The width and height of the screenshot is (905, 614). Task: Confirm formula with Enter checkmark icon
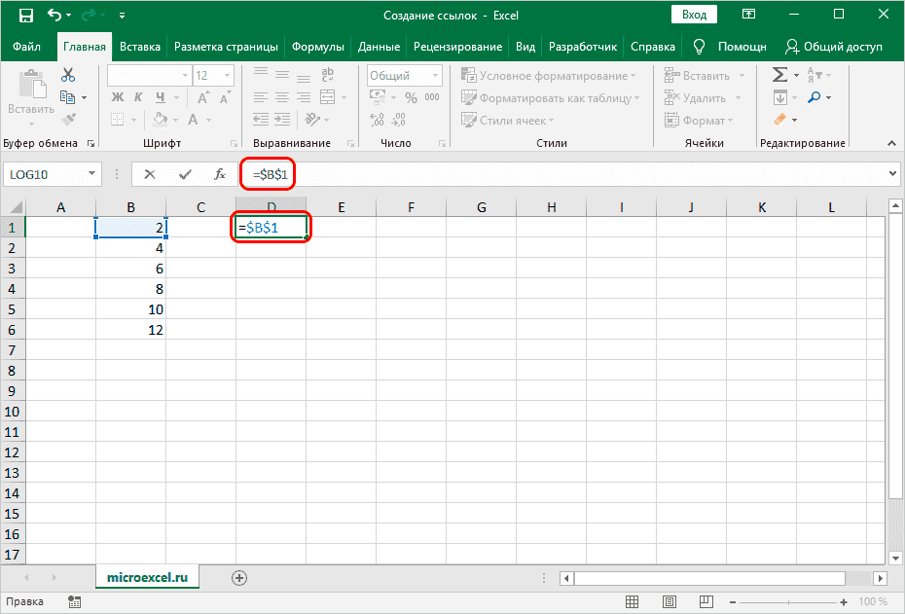coord(185,174)
